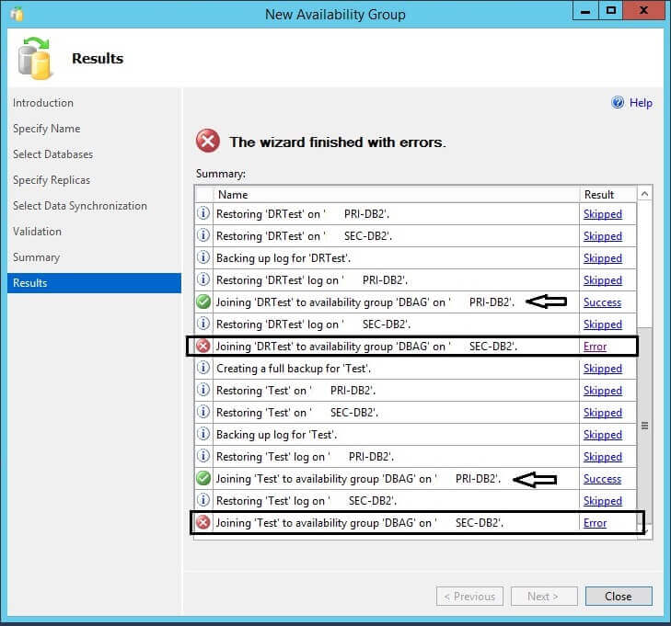Click the summary list scrollbar thumb
The height and width of the screenshot is (626, 671).
(x=644, y=426)
